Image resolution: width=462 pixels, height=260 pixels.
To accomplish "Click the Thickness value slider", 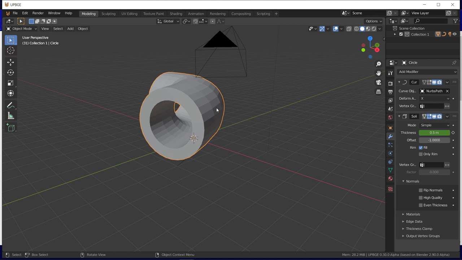I will click(435, 133).
